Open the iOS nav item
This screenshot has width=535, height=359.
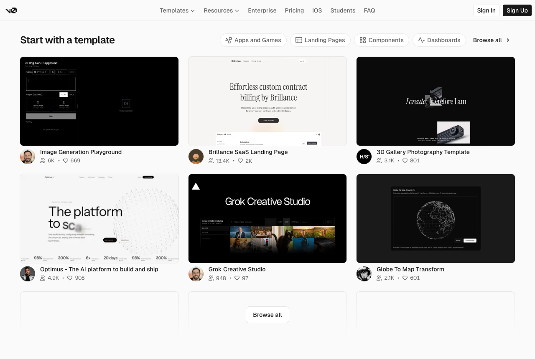(x=317, y=10)
